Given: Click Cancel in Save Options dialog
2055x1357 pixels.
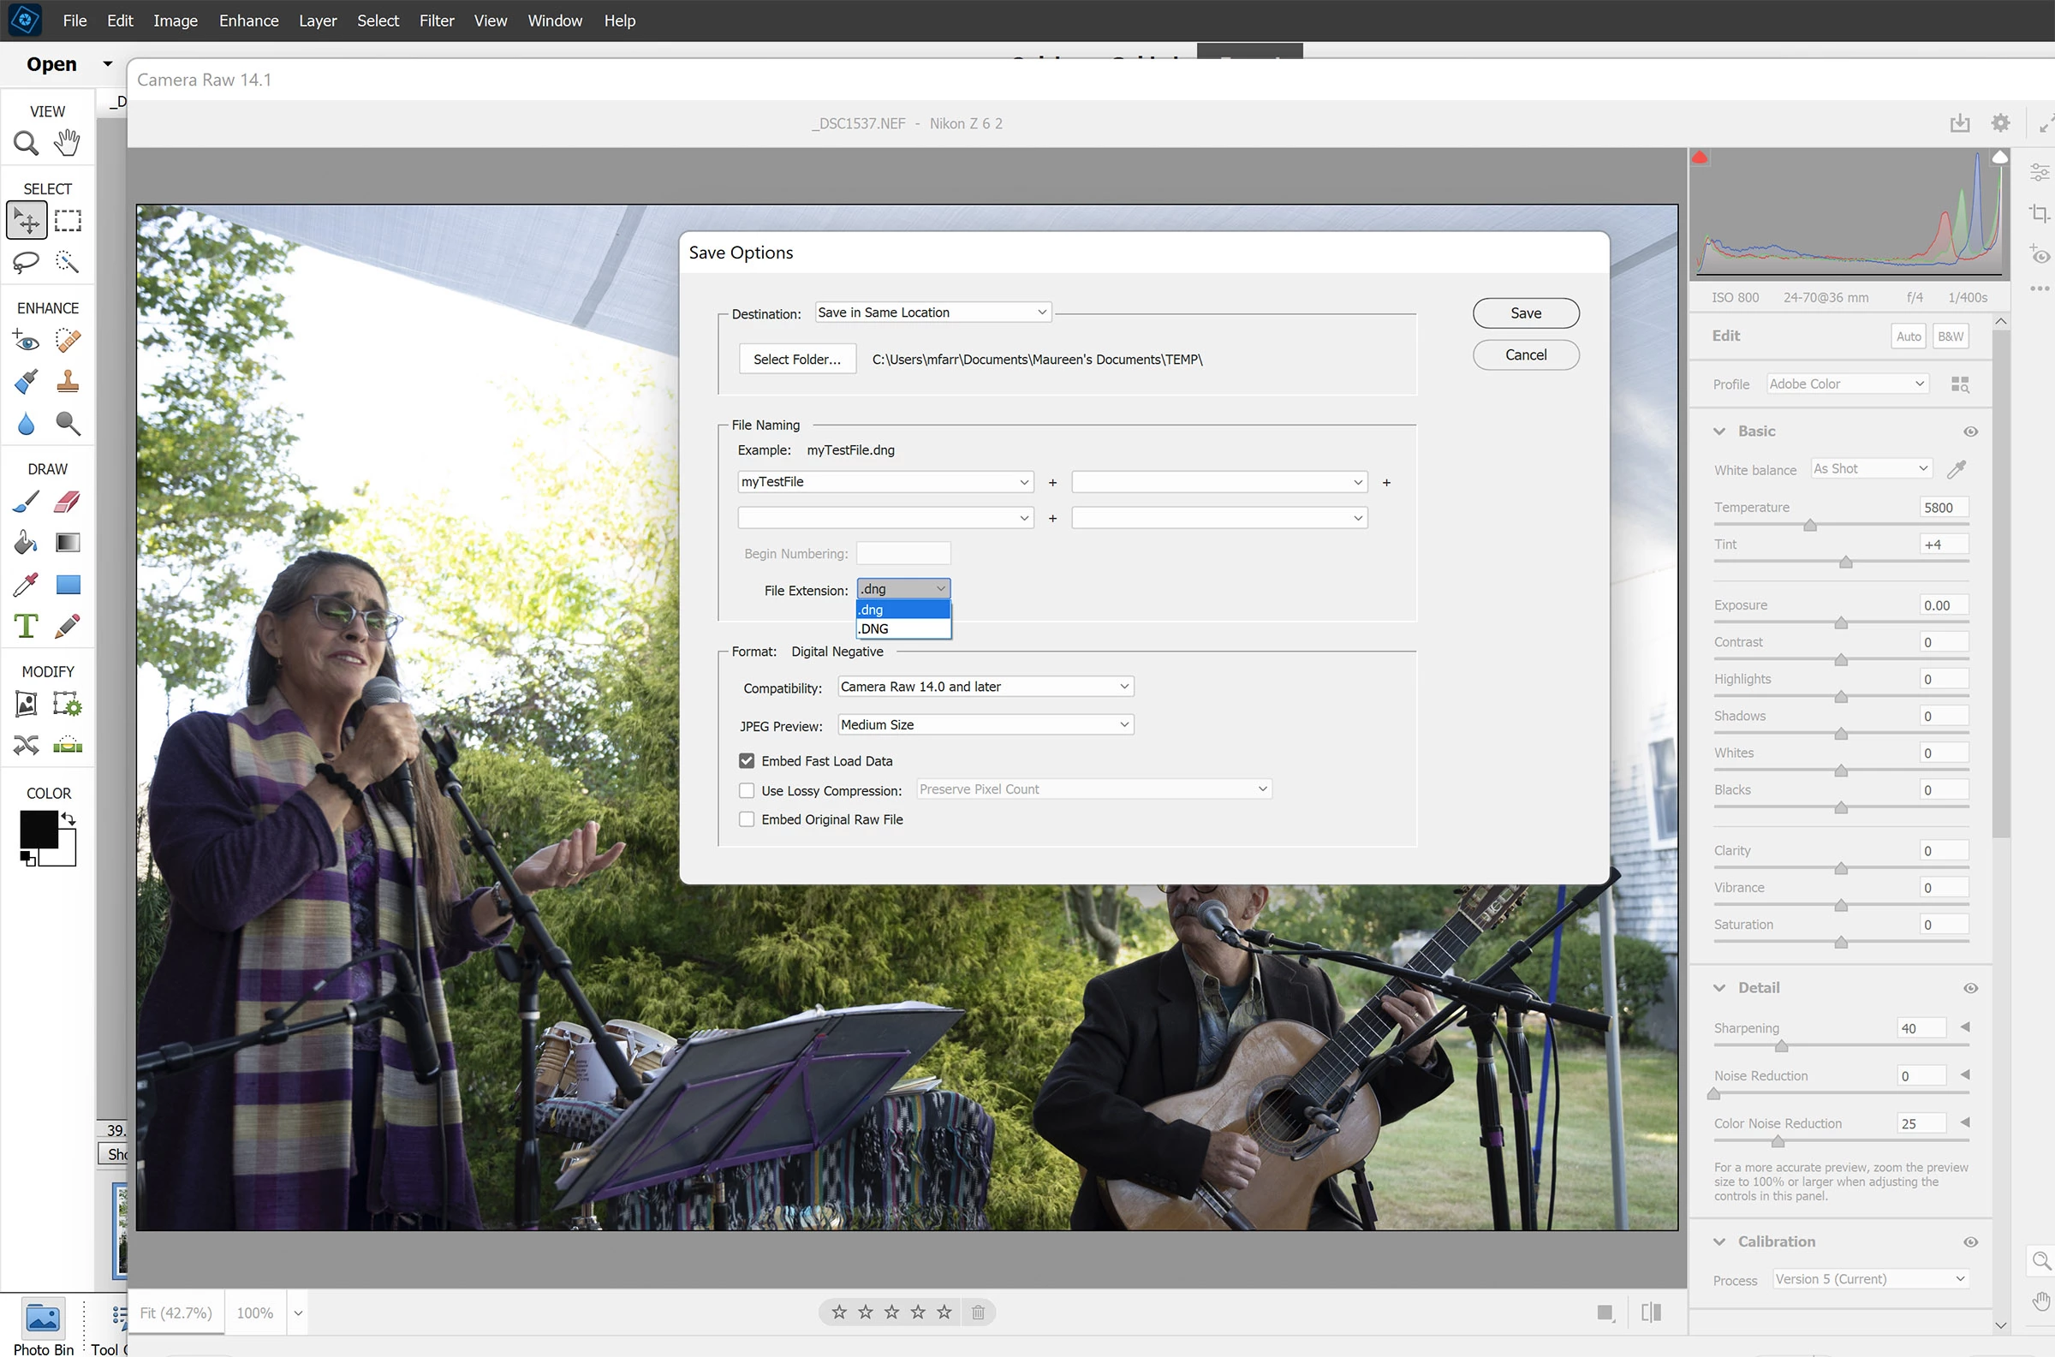Looking at the screenshot, I should [x=1526, y=354].
